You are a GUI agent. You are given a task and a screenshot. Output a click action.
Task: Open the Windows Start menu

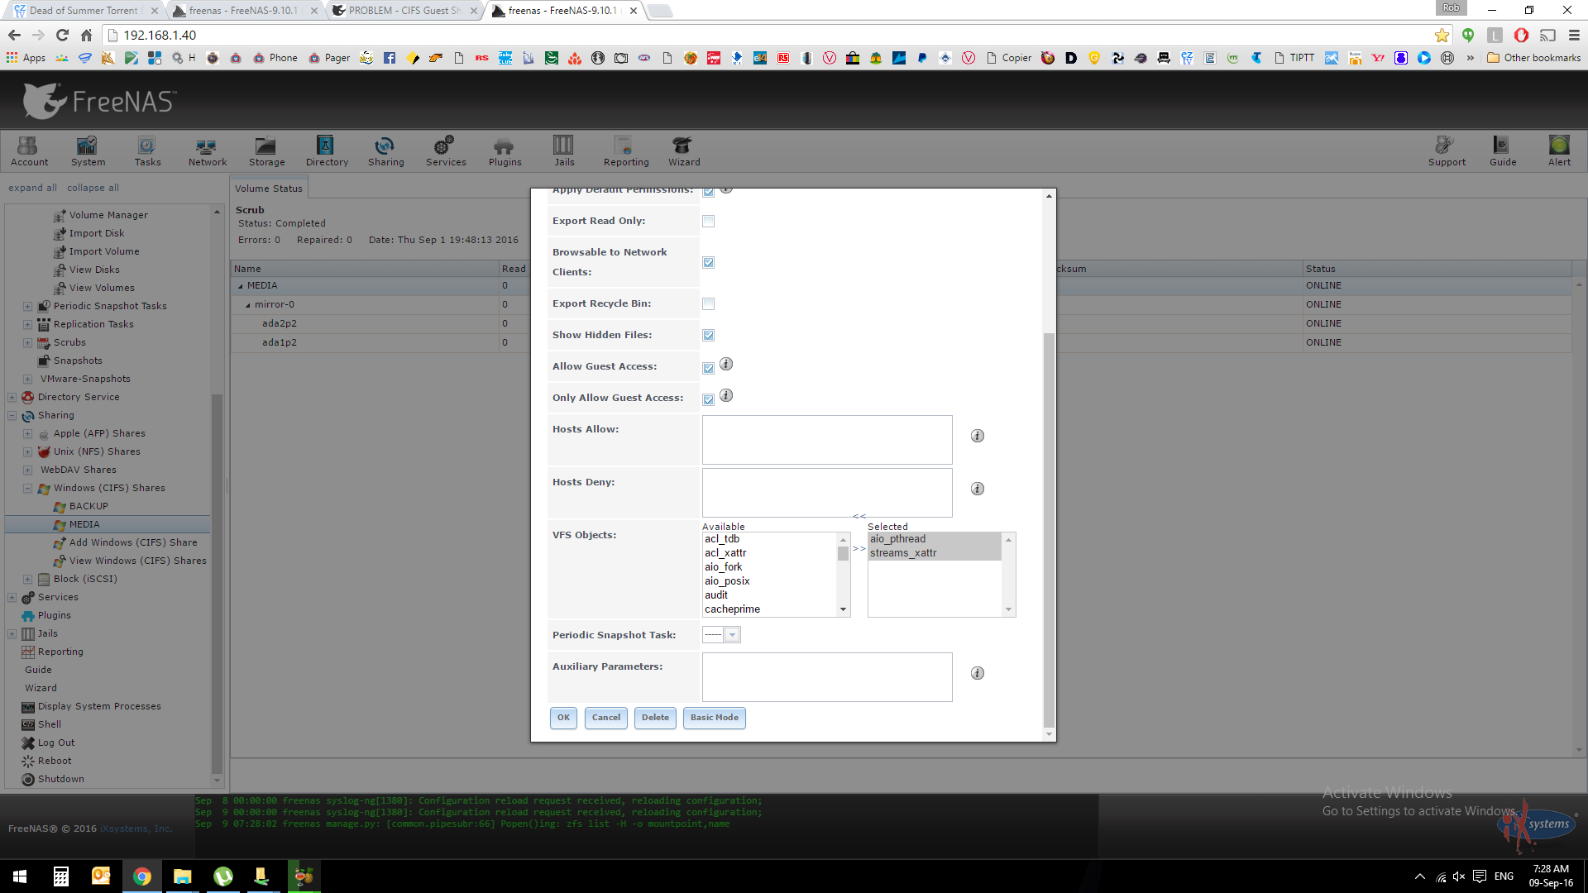(20, 876)
